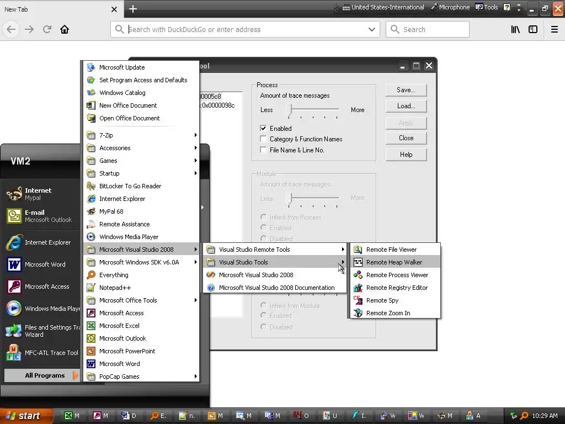This screenshot has height=424, width=565.
Task: Click the Help button in Trace Tool
Action: (x=406, y=155)
